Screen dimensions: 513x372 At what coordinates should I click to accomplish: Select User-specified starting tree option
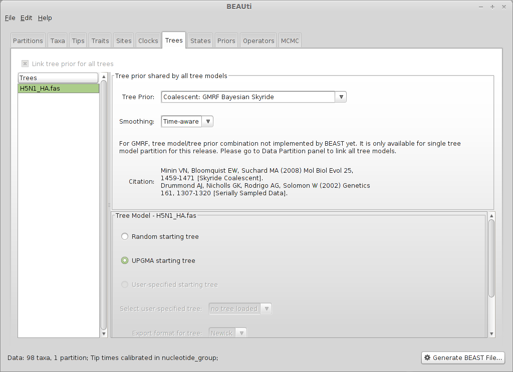tap(125, 284)
